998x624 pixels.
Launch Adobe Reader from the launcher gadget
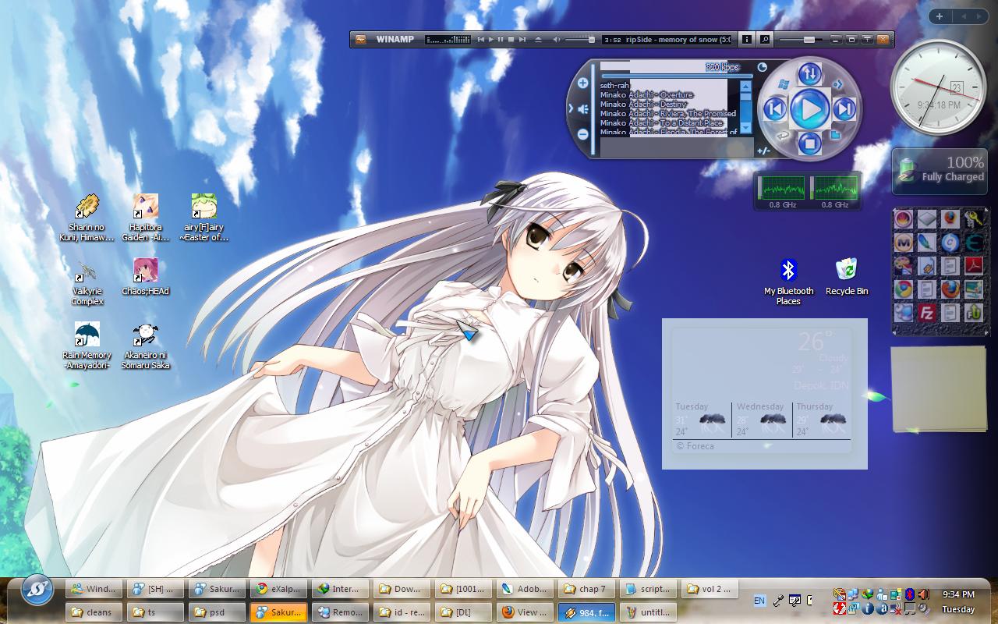point(974,266)
